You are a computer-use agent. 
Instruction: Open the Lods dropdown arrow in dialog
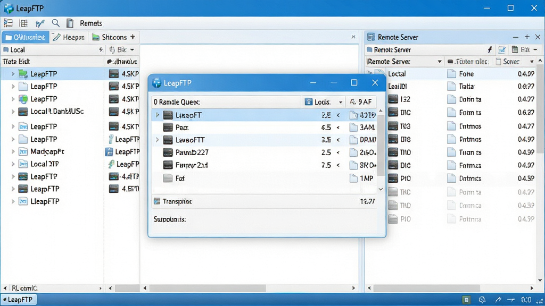(341, 103)
